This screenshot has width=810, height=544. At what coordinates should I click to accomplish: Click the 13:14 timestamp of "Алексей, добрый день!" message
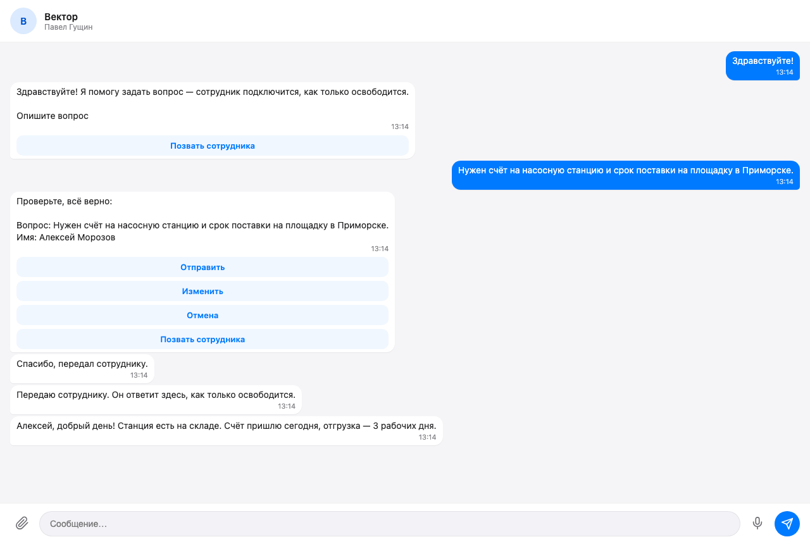point(427,437)
